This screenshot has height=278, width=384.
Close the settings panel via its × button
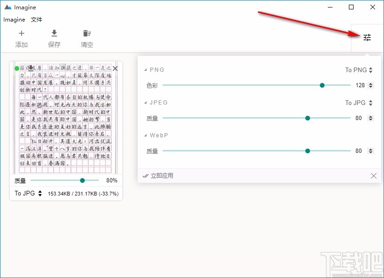[373, 176]
